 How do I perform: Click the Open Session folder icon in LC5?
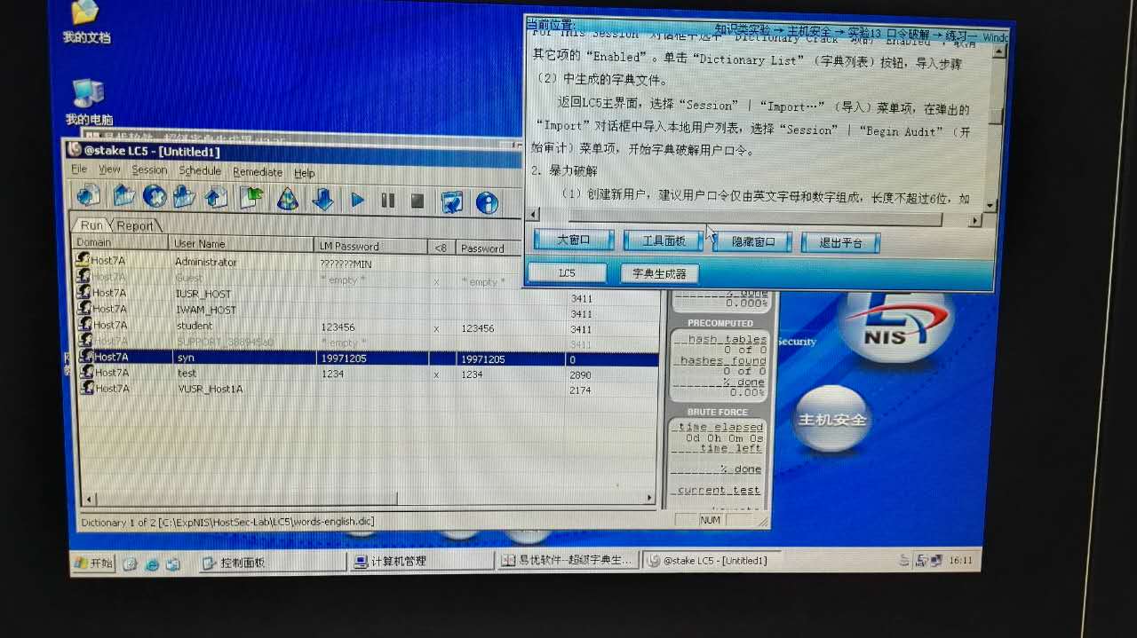(x=123, y=195)
